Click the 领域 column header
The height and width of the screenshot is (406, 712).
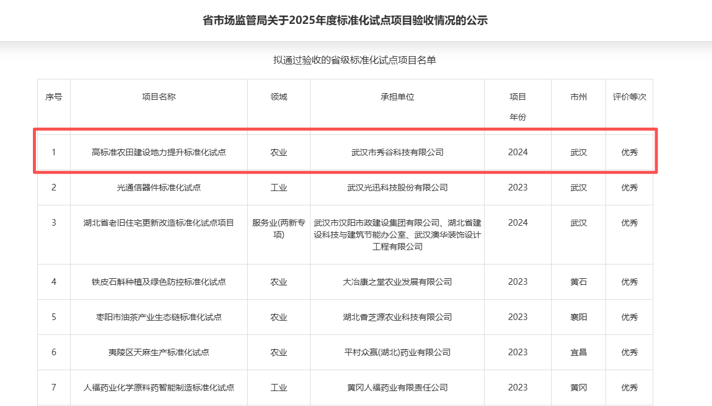click(x=279, y=97)
